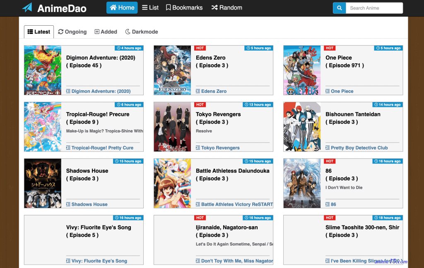This screenshot has width=424, height=268.
Task: Open Bookmarks in the navigation bar
Action: tap(184, 7)
